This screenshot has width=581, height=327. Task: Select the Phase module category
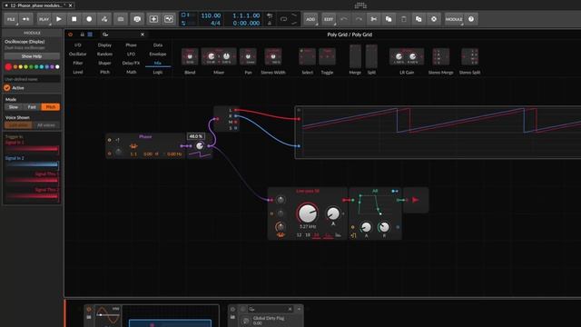131,45
